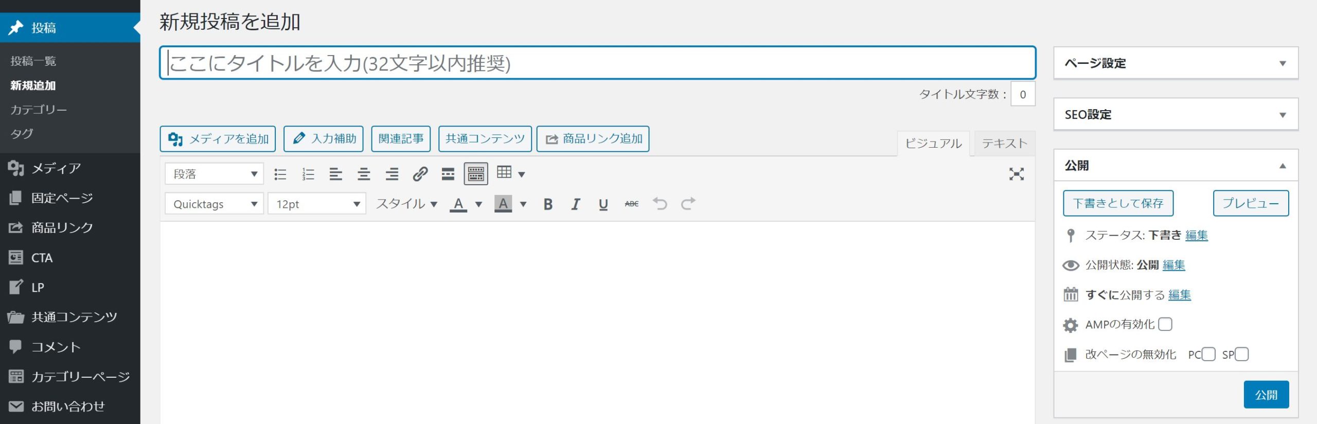Click the redo arrow
1317x424 pixels.
point(688,204)
